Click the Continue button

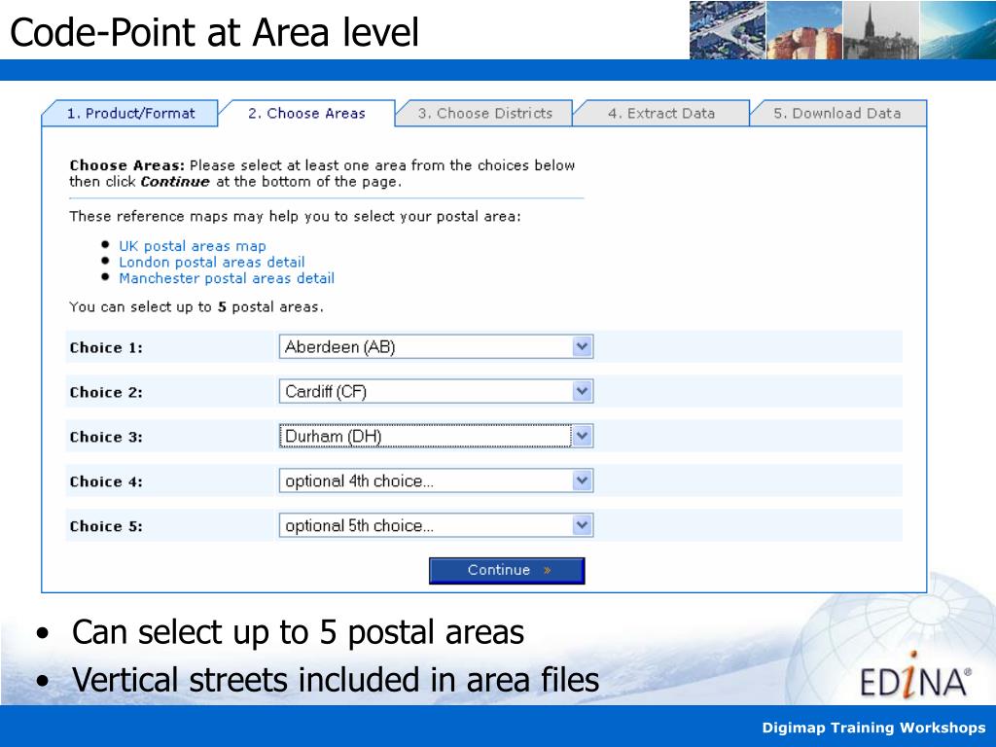point(507,570)
